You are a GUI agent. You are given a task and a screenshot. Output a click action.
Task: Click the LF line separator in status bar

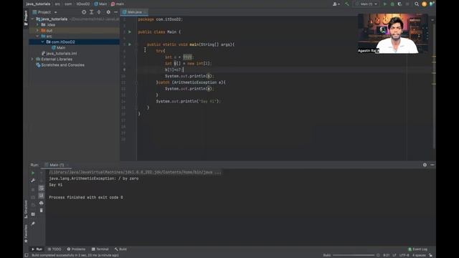[x=394, y=255]
